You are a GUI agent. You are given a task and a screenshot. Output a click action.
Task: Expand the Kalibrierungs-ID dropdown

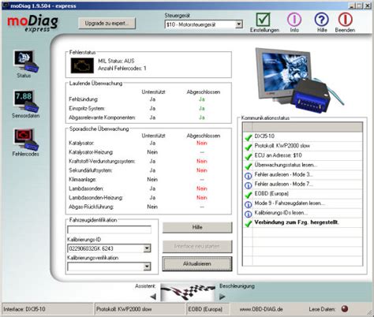coord(147,248)
